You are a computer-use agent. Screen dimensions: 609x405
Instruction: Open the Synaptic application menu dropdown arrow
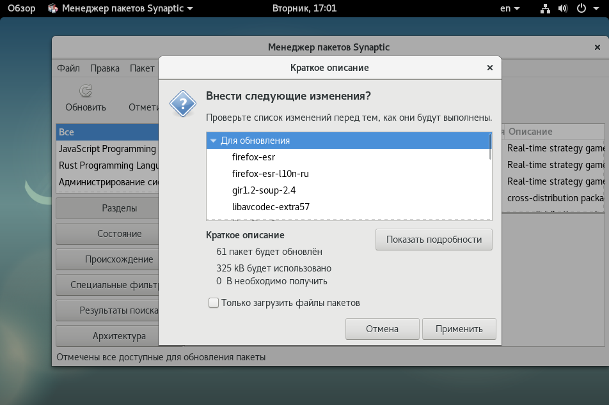tap(190, 8)
